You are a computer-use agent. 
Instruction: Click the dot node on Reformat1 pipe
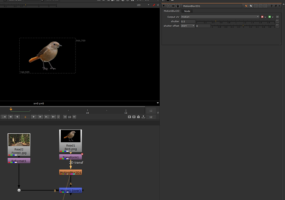19,190
